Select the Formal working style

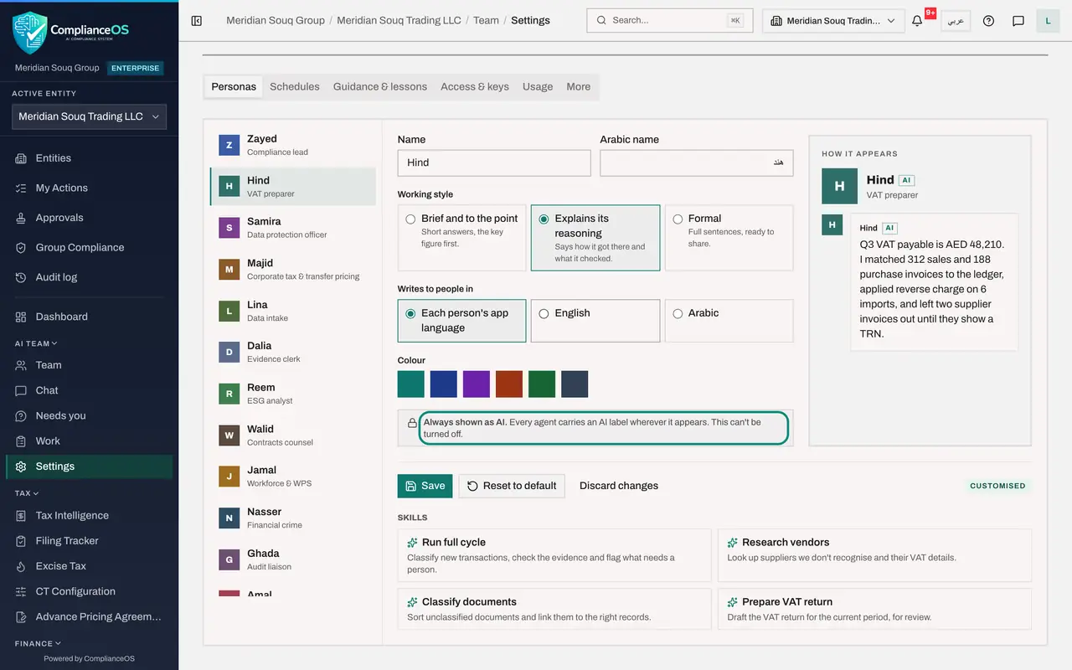(x=729, y=238)
